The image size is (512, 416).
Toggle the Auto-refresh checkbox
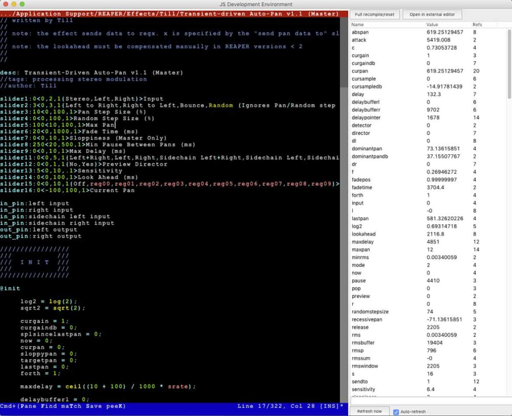(396, 412)
